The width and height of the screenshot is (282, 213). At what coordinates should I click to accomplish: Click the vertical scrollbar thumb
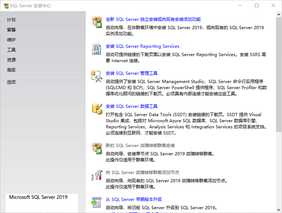279,75
